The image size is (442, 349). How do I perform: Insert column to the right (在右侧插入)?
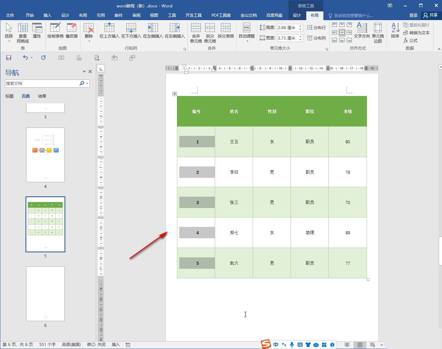(175, 31)
